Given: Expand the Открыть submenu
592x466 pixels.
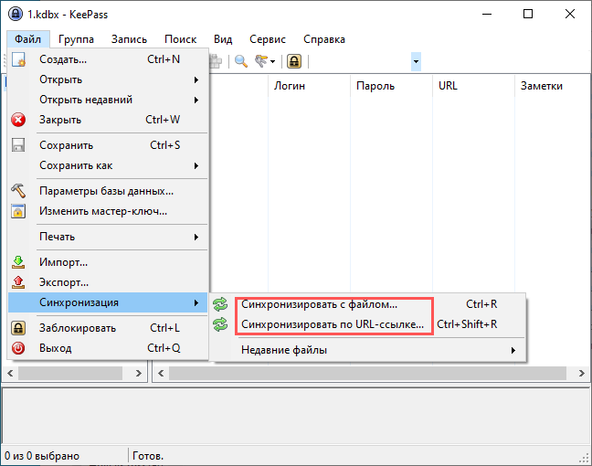Looking at the screenshot, I should pos(108,79).
